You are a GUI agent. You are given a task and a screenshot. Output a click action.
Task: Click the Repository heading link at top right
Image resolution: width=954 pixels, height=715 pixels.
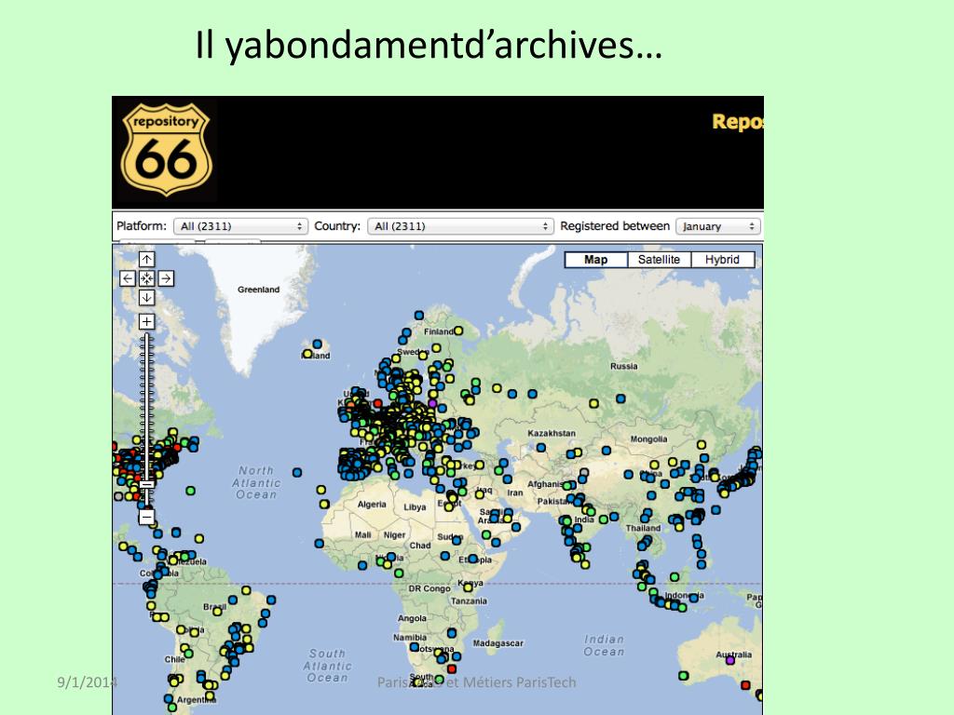point(738,122)
